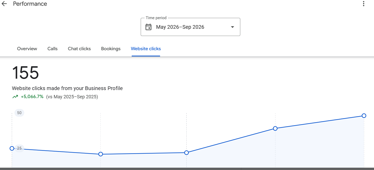Click the Performance page title
Viewport: 374px width, 170px height.
[30, 4]
